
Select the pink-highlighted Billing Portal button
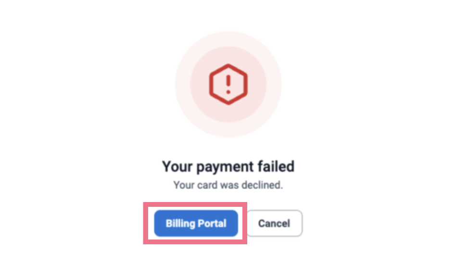[x=196, y=223]
